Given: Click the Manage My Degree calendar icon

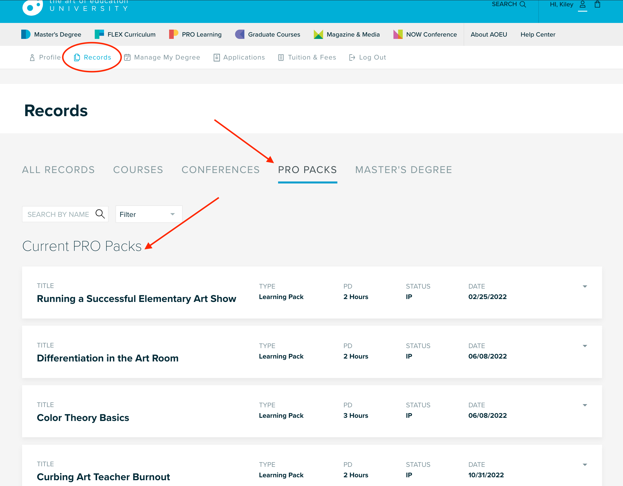Looking at the screenshot, I should pyautogui.click(x=127, y=57).
